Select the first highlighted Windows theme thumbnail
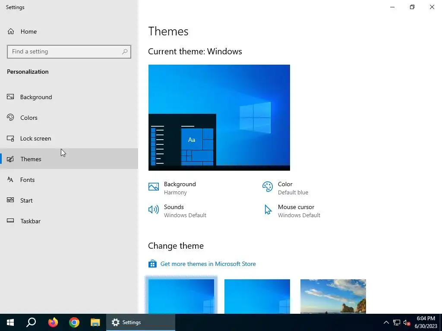Viewport: 442px width, 331px height. click(x=181, y=297)
